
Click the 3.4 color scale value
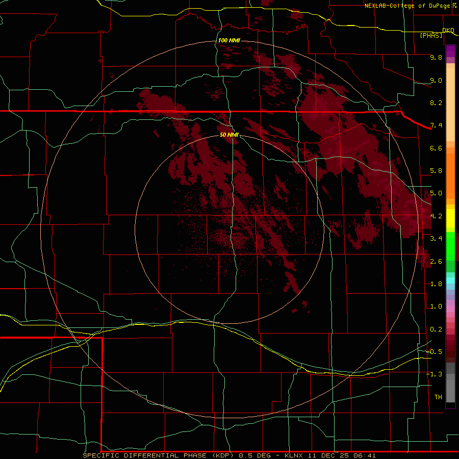click(436, 239)
